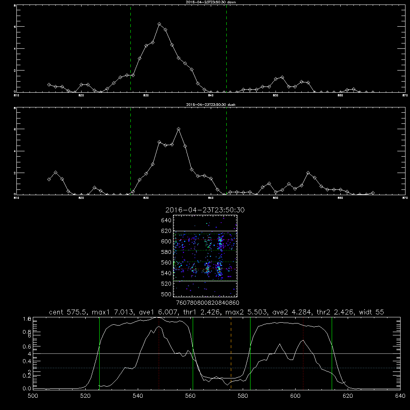Click the "600" y-axis label of the spectral image
Screen dimensions: 410x410
coord(166,241)
